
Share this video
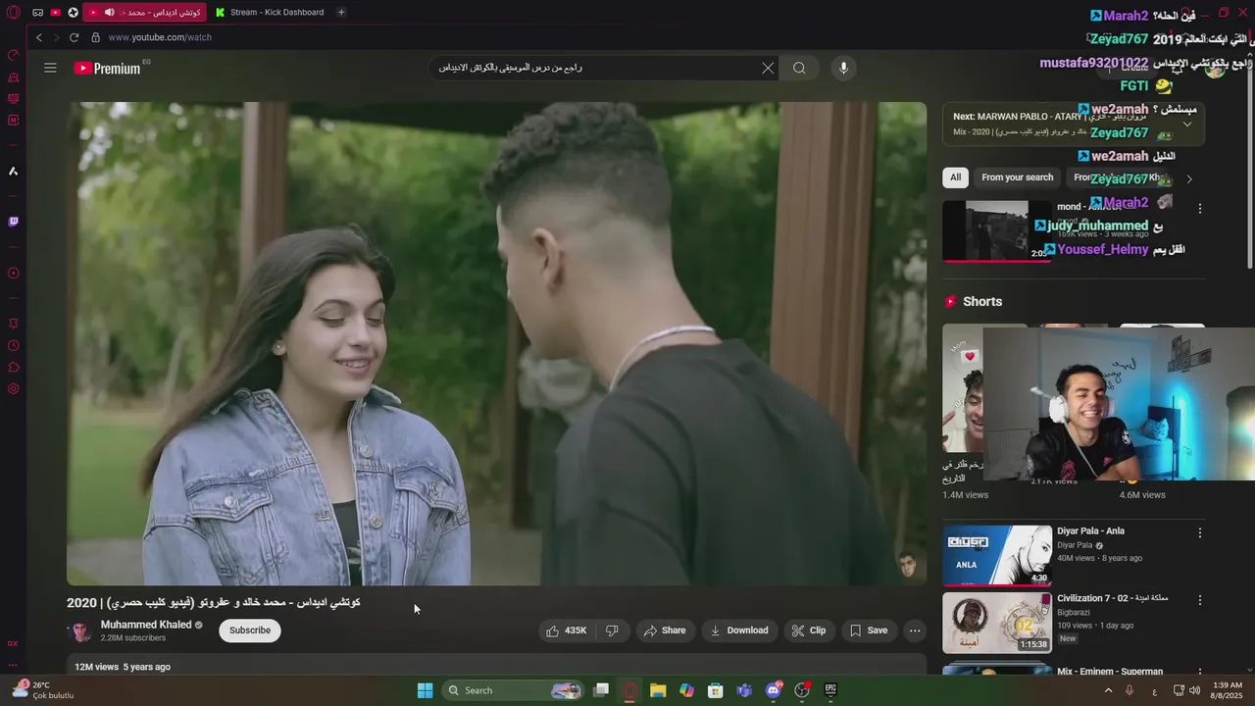[x=665, y=630]
